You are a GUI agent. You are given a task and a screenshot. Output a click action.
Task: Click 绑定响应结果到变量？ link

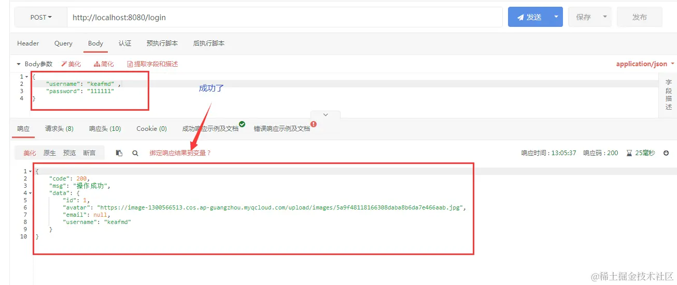[x=180, y=153]
